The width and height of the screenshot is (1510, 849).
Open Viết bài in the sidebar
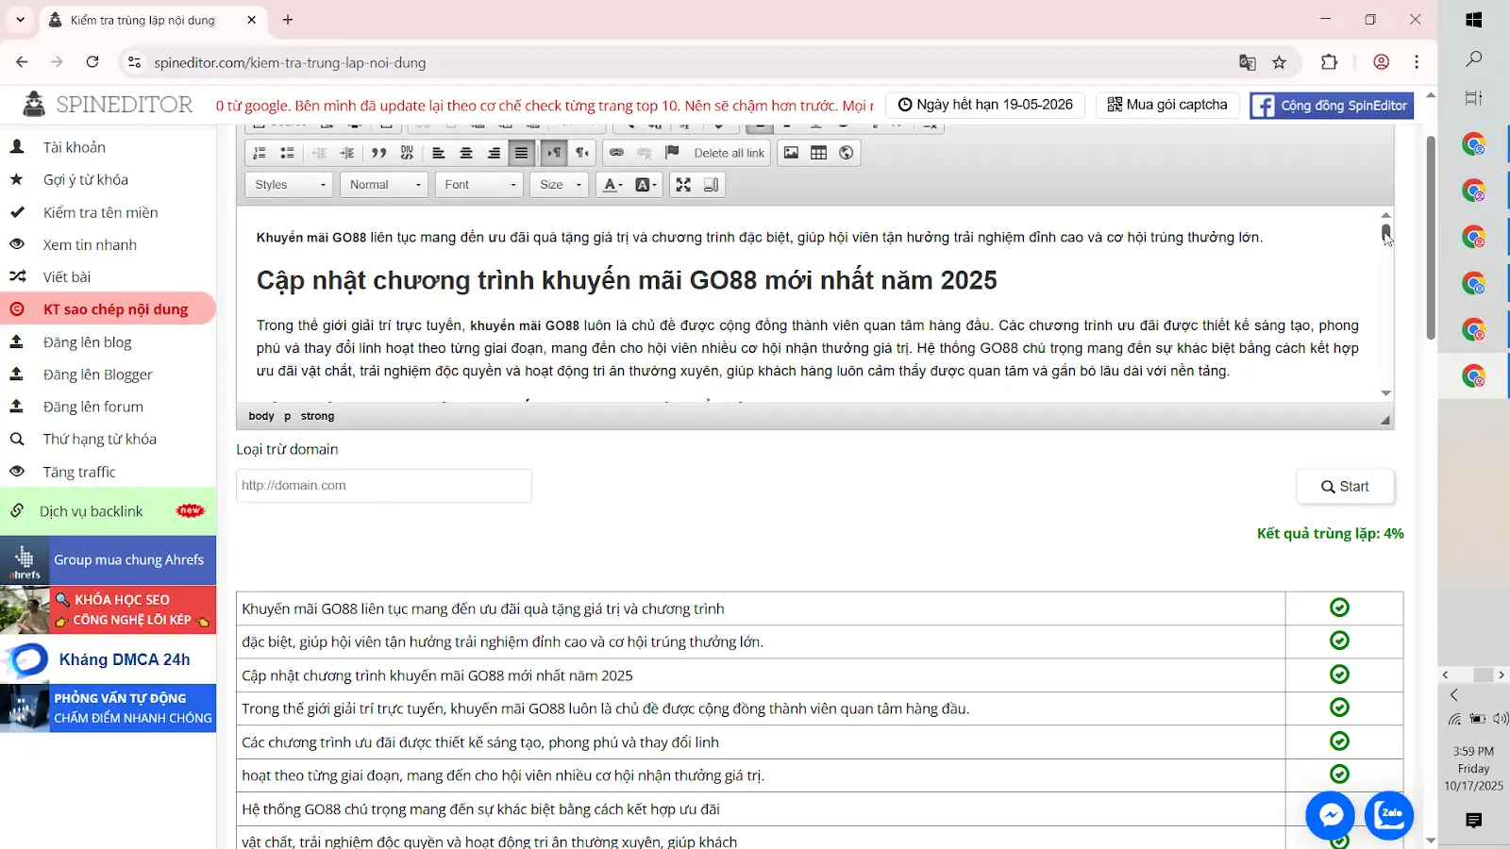pyautogui.click(x=67, y=276)
